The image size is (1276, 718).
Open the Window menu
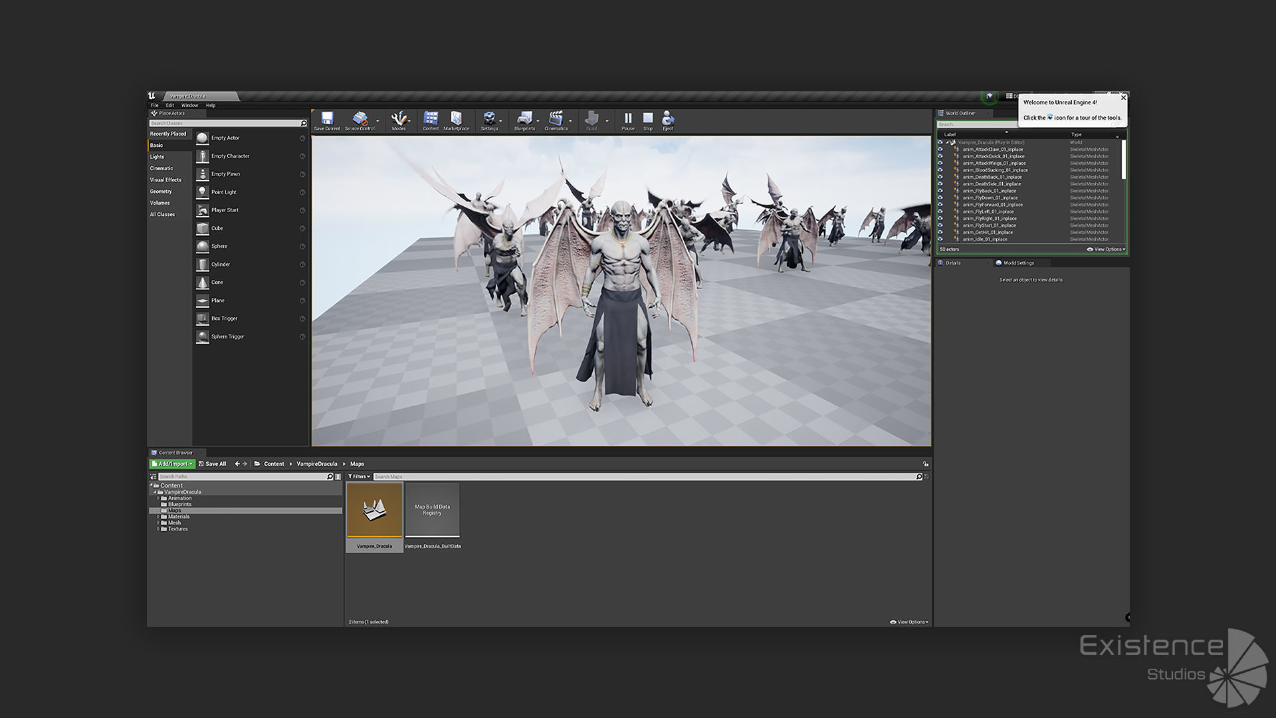[189, 105]
